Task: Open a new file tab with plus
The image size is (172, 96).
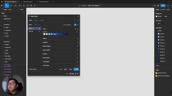Action: pyautogui.click(x=53, y=2)
